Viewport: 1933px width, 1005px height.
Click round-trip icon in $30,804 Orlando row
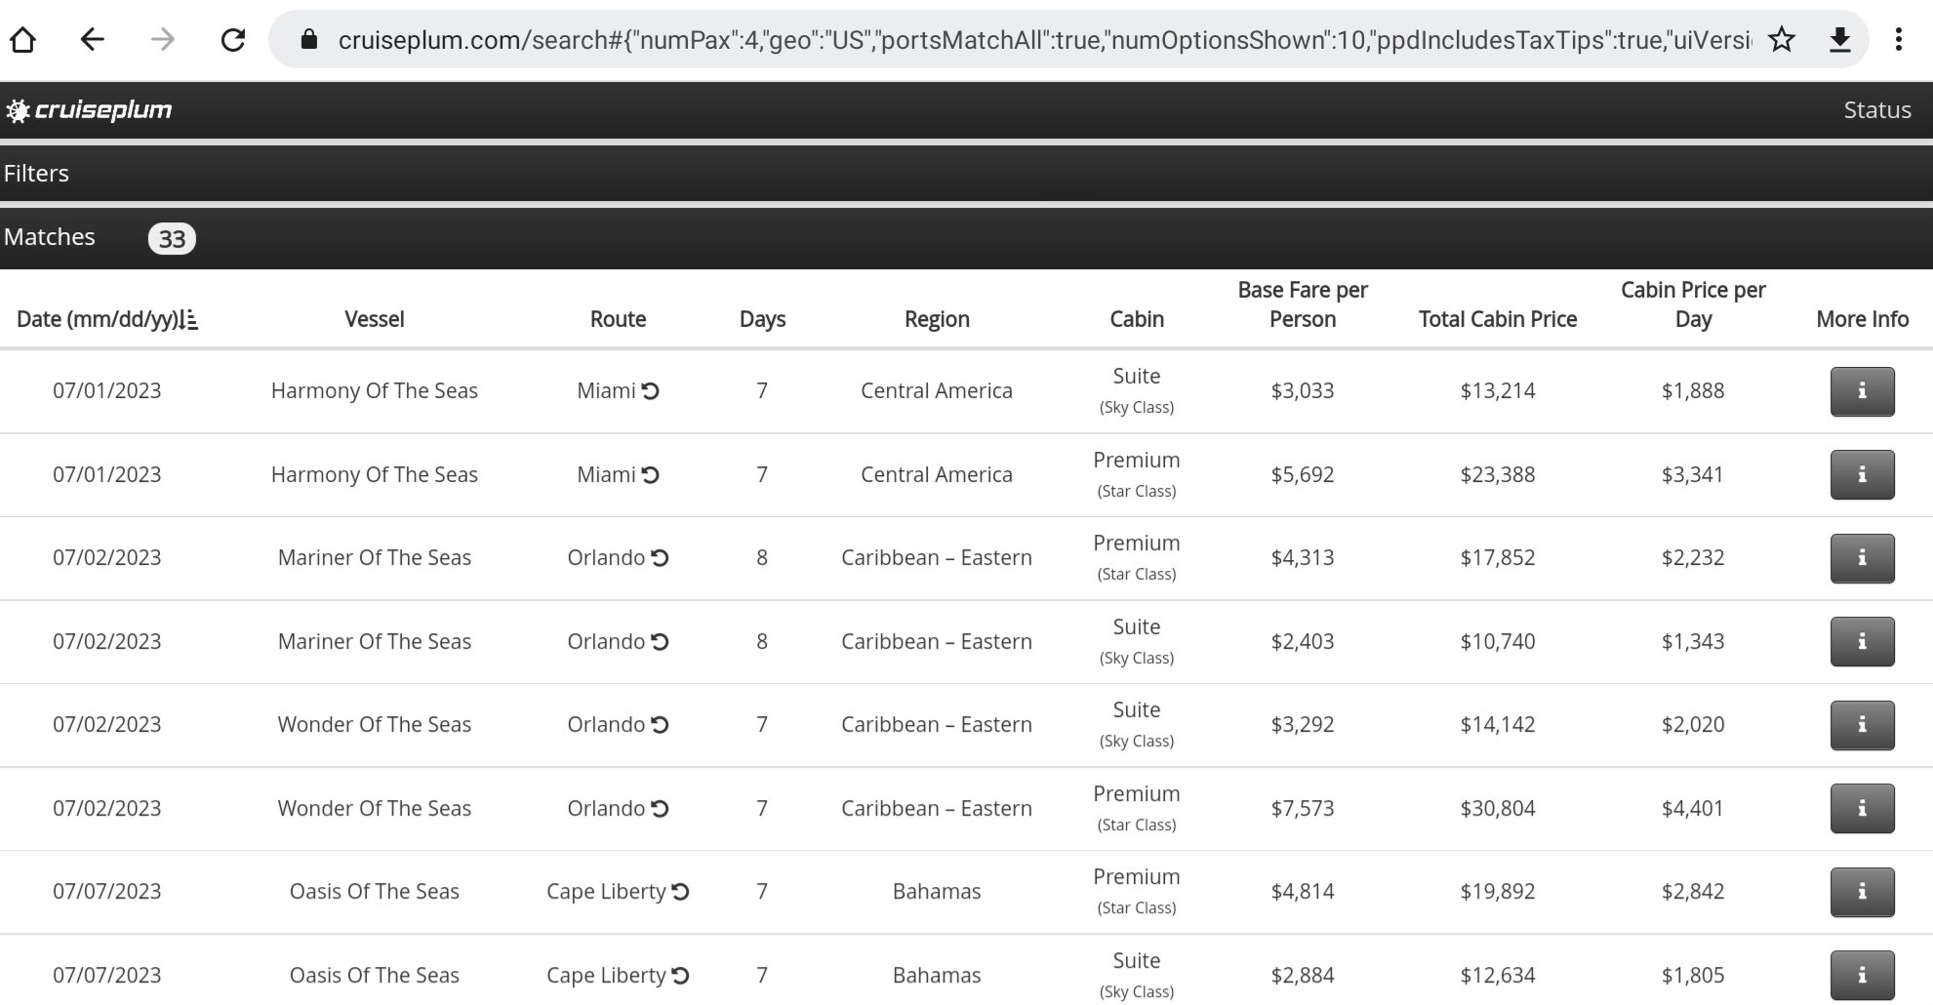click(660, 809)
